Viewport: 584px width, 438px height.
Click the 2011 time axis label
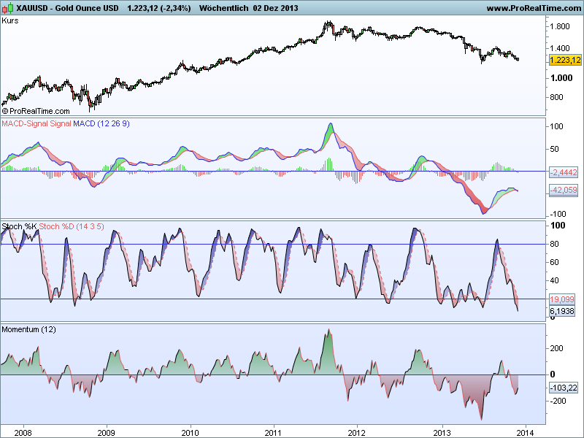point(274,433)
